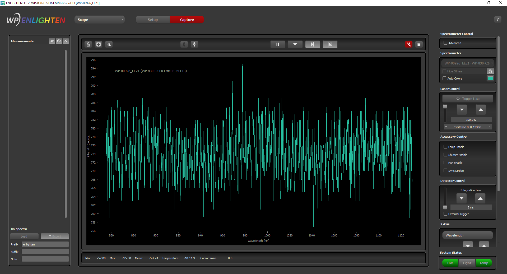Enable the Advanced checkbox
The height and width of the screenshot is (274, 507).
(x=445, y=43)
